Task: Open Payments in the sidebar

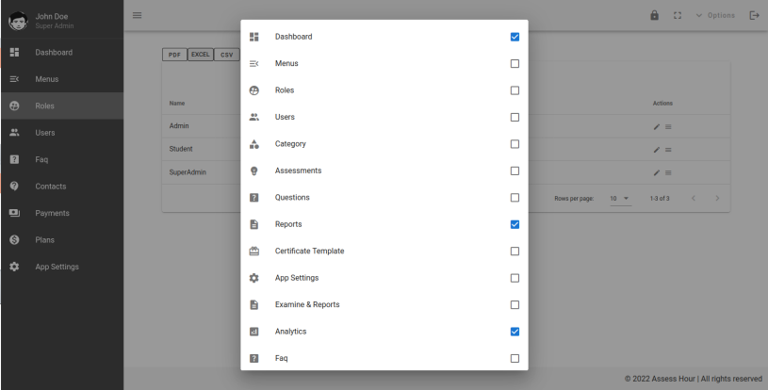Action: [x=52, y=213]
